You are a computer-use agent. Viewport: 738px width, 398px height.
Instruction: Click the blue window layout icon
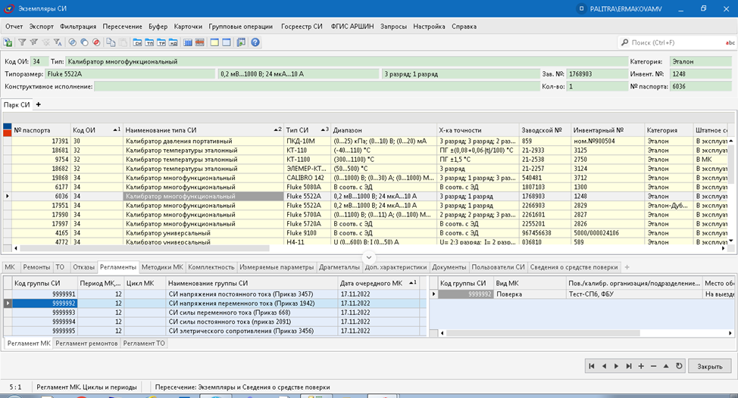pyautogui.click(x=227, y=42)
